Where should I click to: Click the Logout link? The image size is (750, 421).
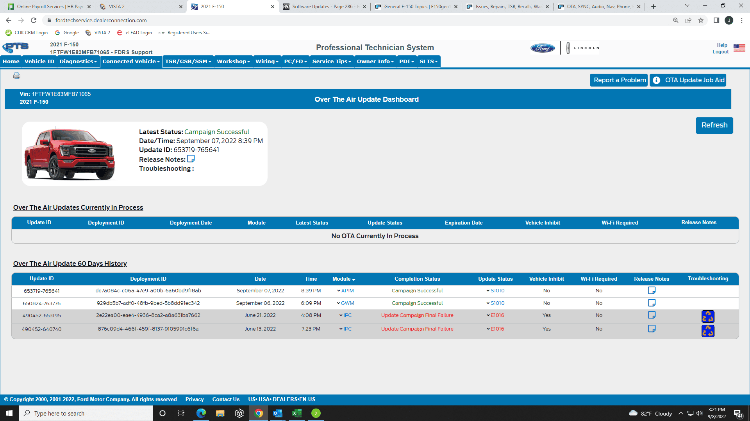click(720, 52)
